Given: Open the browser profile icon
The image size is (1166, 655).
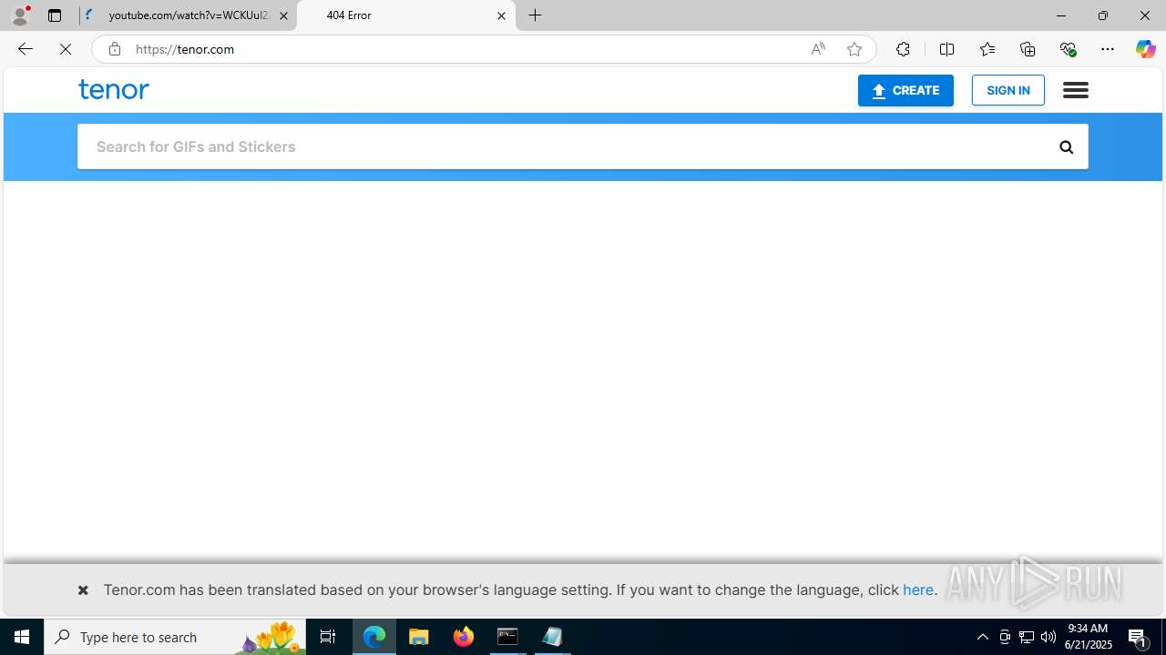Looking at the screenshot, I should click(20, 15).
